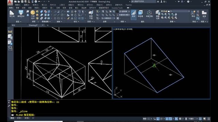Add a new drawing tab with plus button
Viewport: 218px width, 122px height.
pyautogui.click(x=48, y=25)
